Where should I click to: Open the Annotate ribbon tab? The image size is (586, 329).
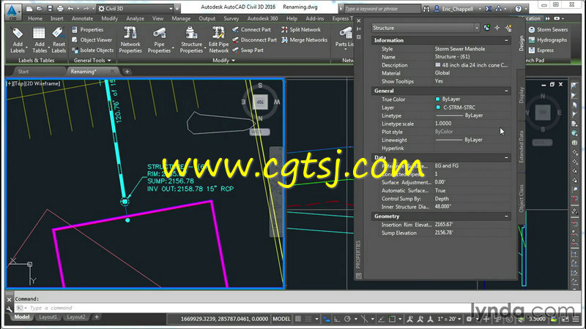click(82, 18)
